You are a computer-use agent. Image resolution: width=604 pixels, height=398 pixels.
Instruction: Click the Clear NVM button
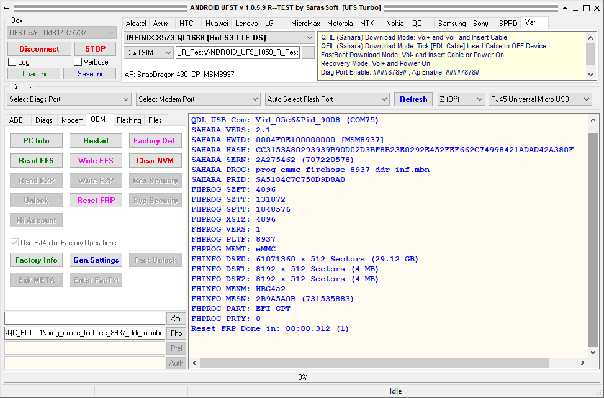(155, 161)
